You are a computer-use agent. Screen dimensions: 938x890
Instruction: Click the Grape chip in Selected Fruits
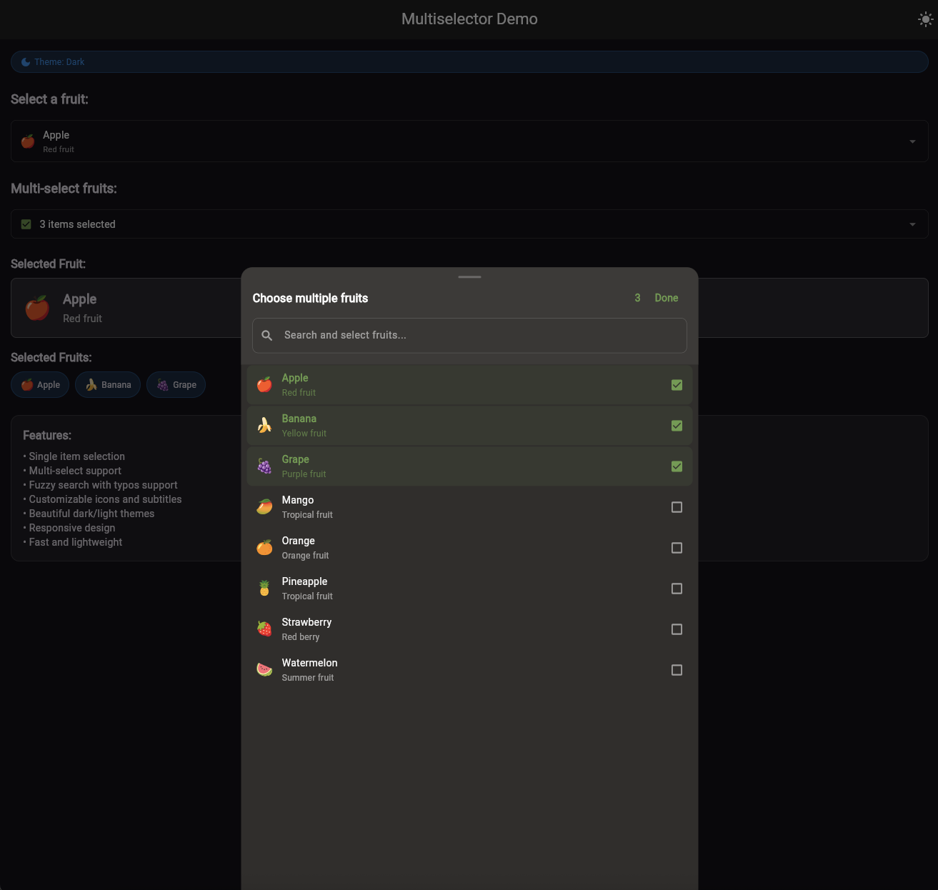point(176,385)
